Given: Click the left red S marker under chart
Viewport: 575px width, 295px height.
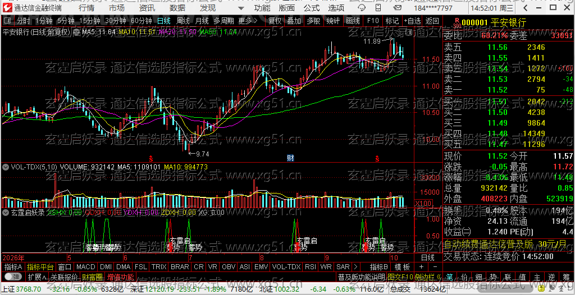Looking at the screenshot, I should point(150,158).
